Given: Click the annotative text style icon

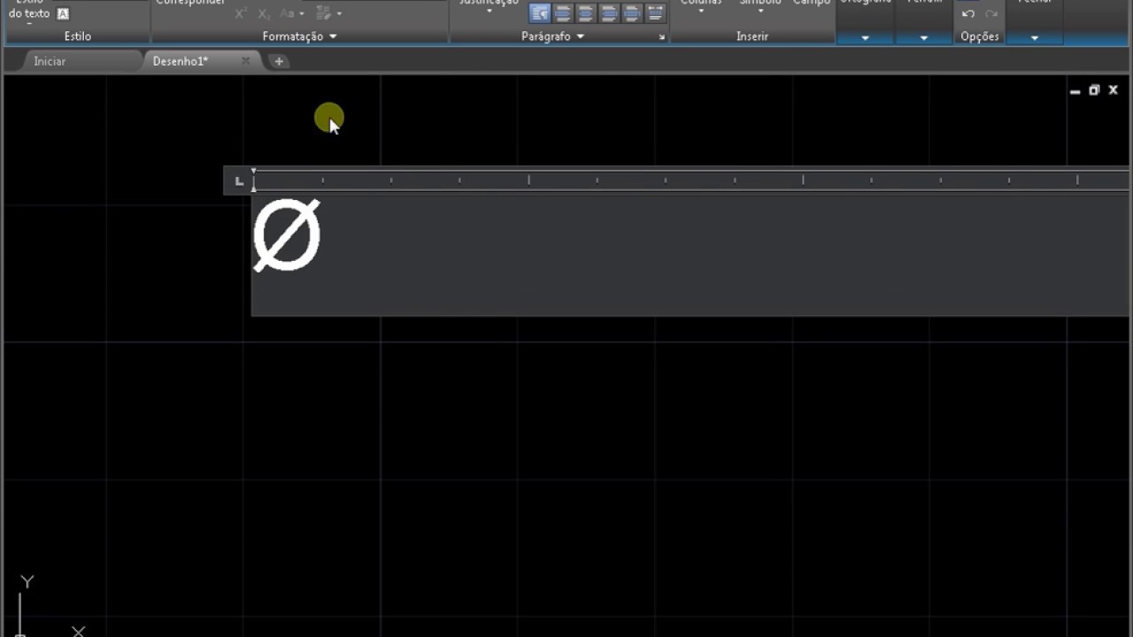Looking at the screenshot, I should 63,13.
